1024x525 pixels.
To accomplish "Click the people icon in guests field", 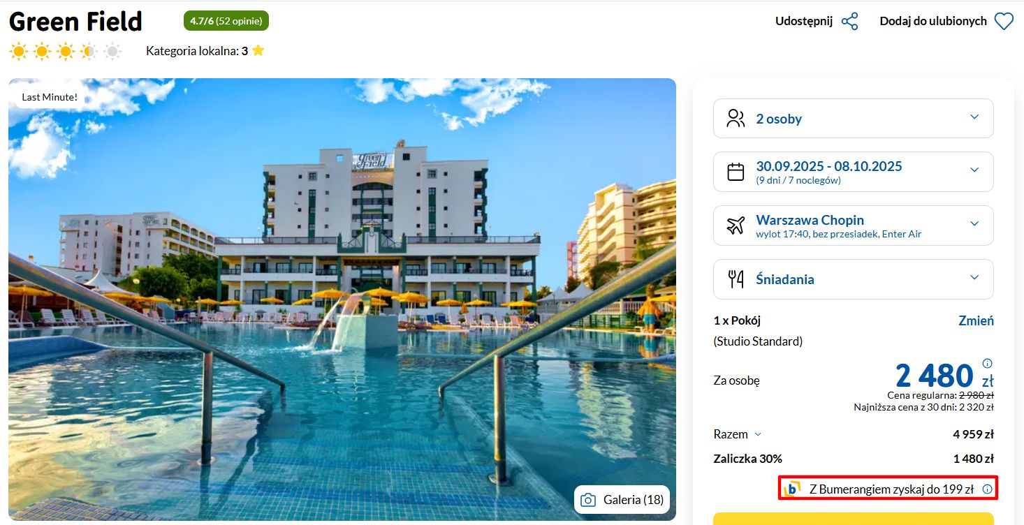I will point(736,118).
